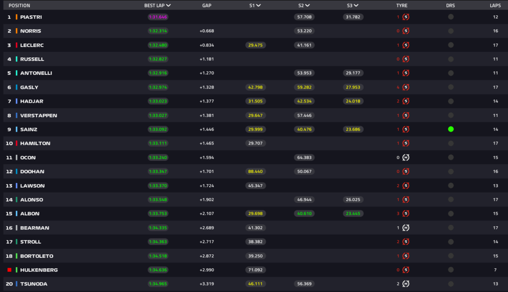
Task: Click Doohan's 88.440 sector one time
Action: [255, 172]
